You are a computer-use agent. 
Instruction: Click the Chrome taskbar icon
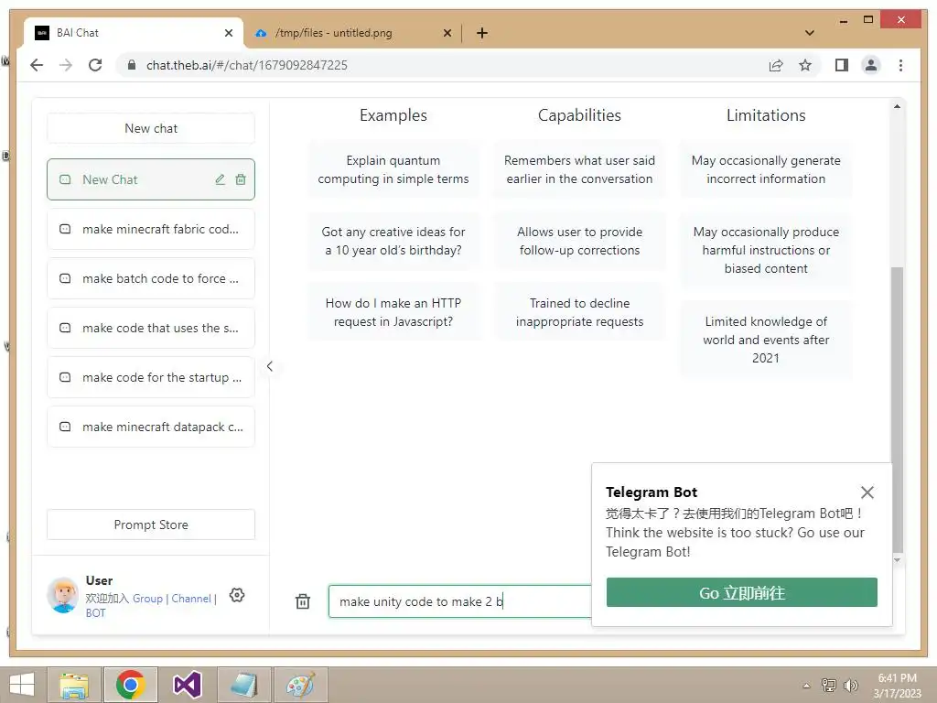click(x=131, y=685)
